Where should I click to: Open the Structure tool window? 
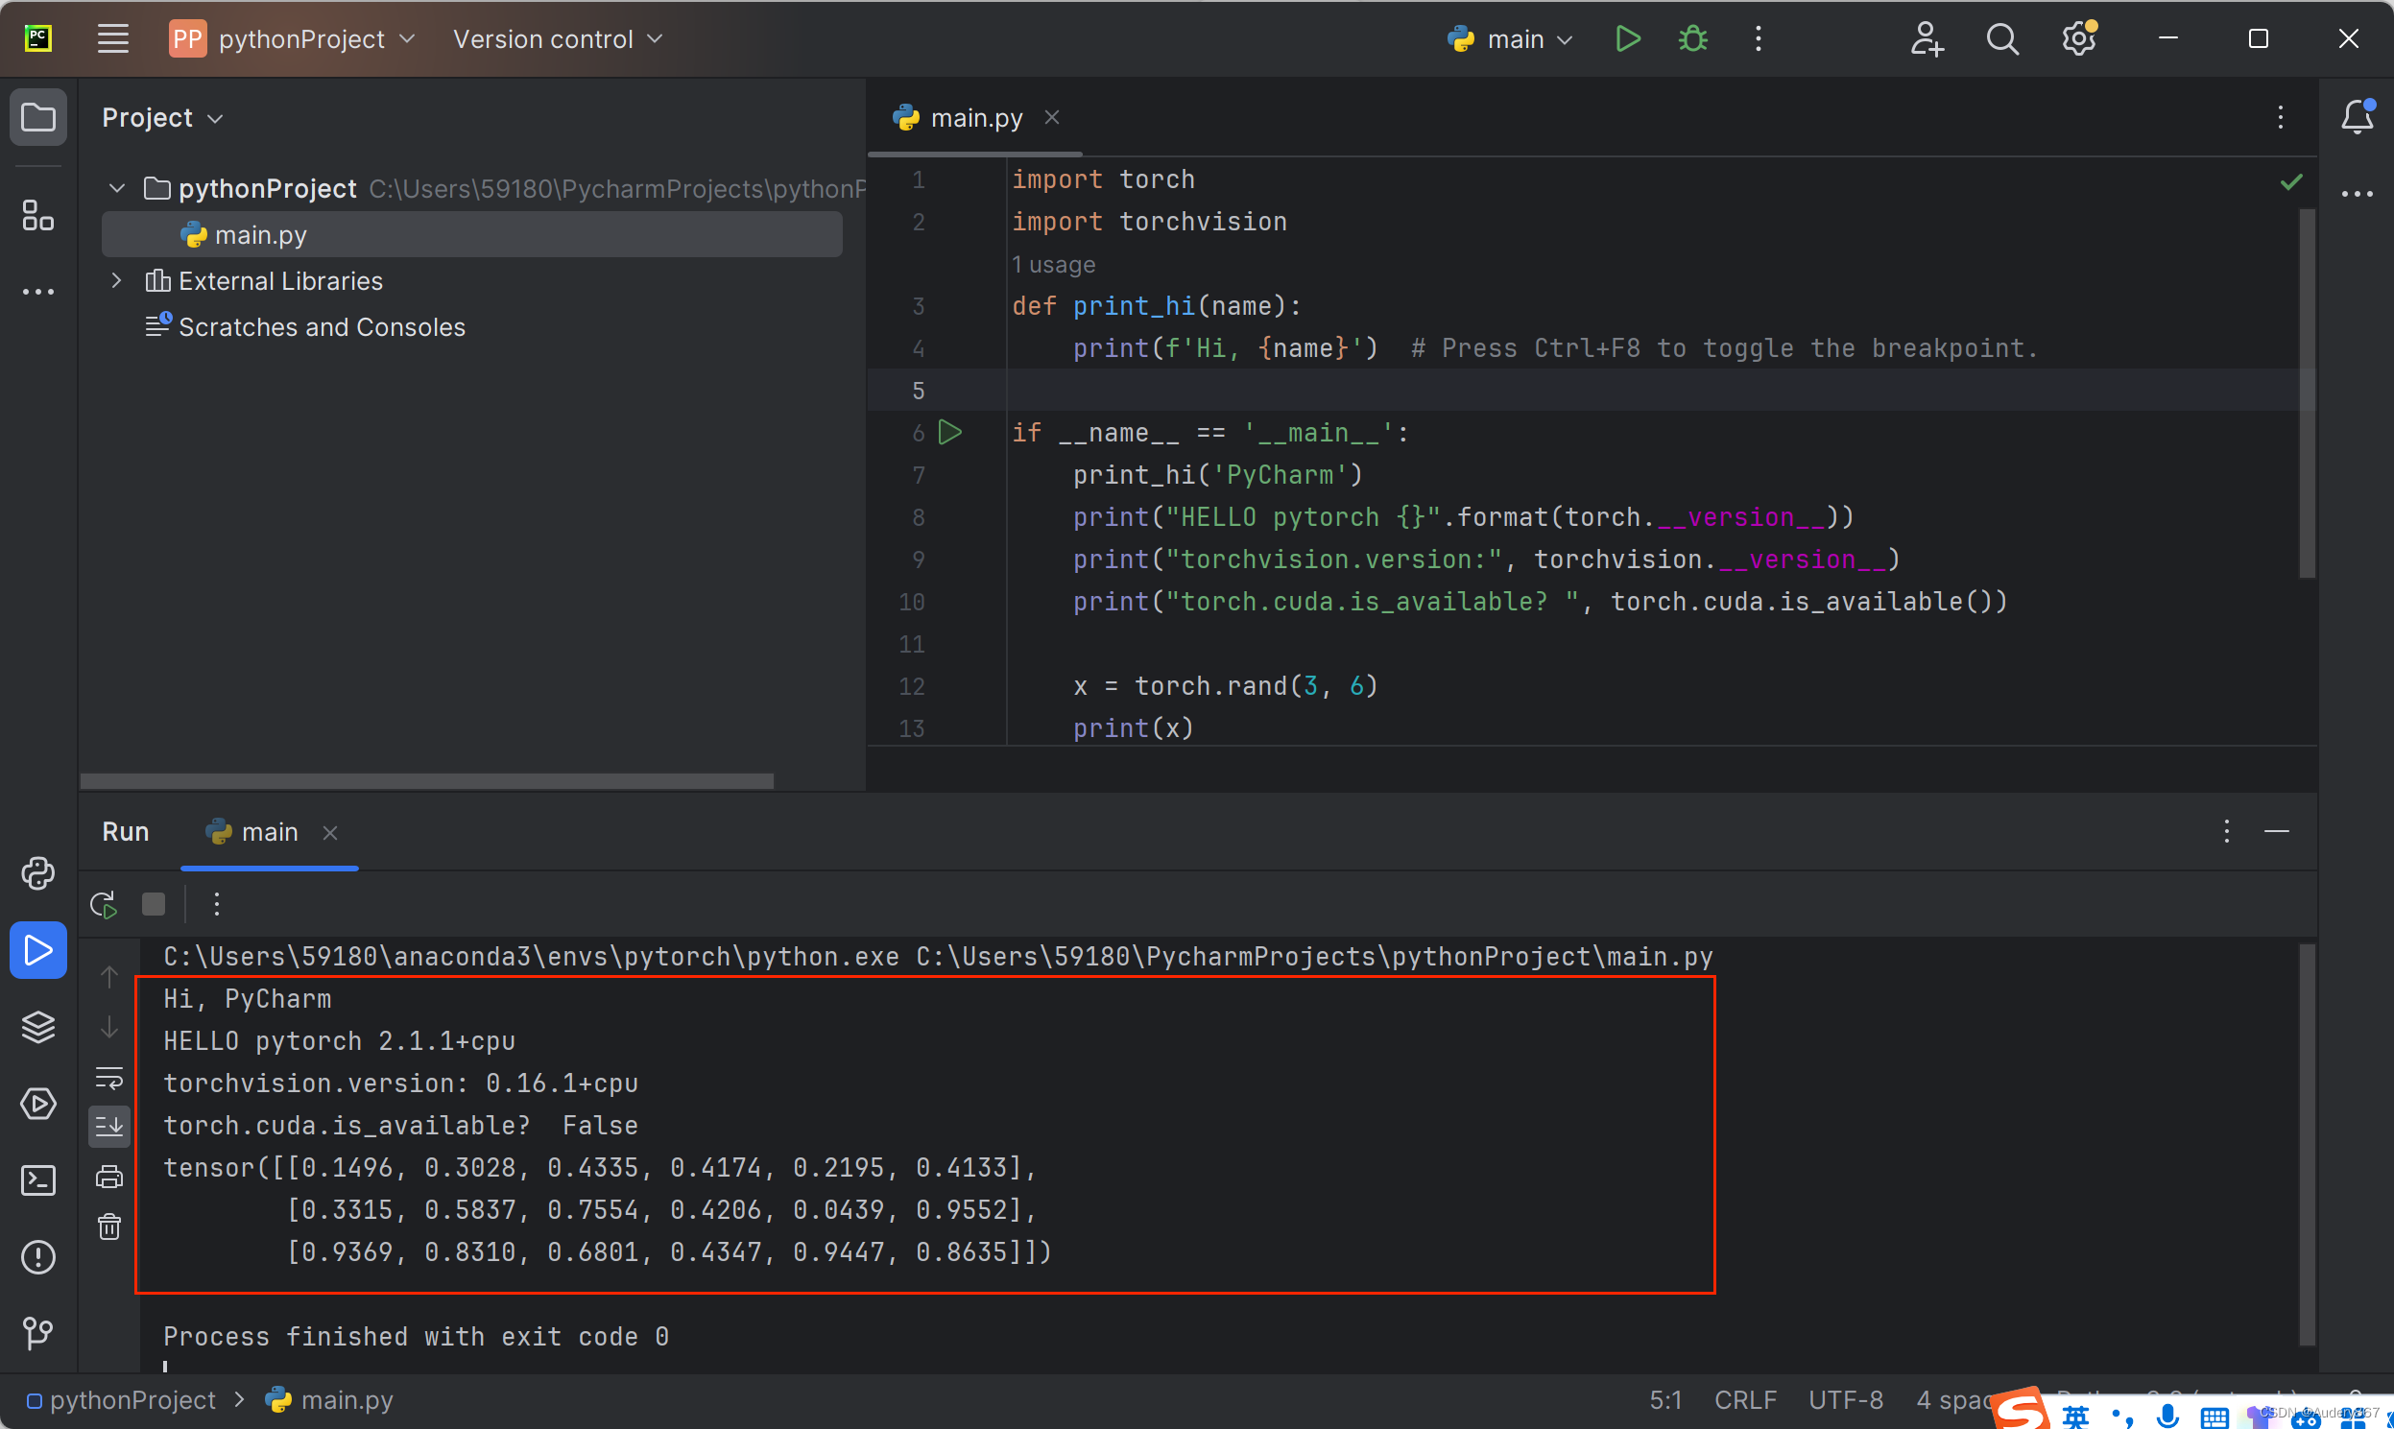point(38,216)
